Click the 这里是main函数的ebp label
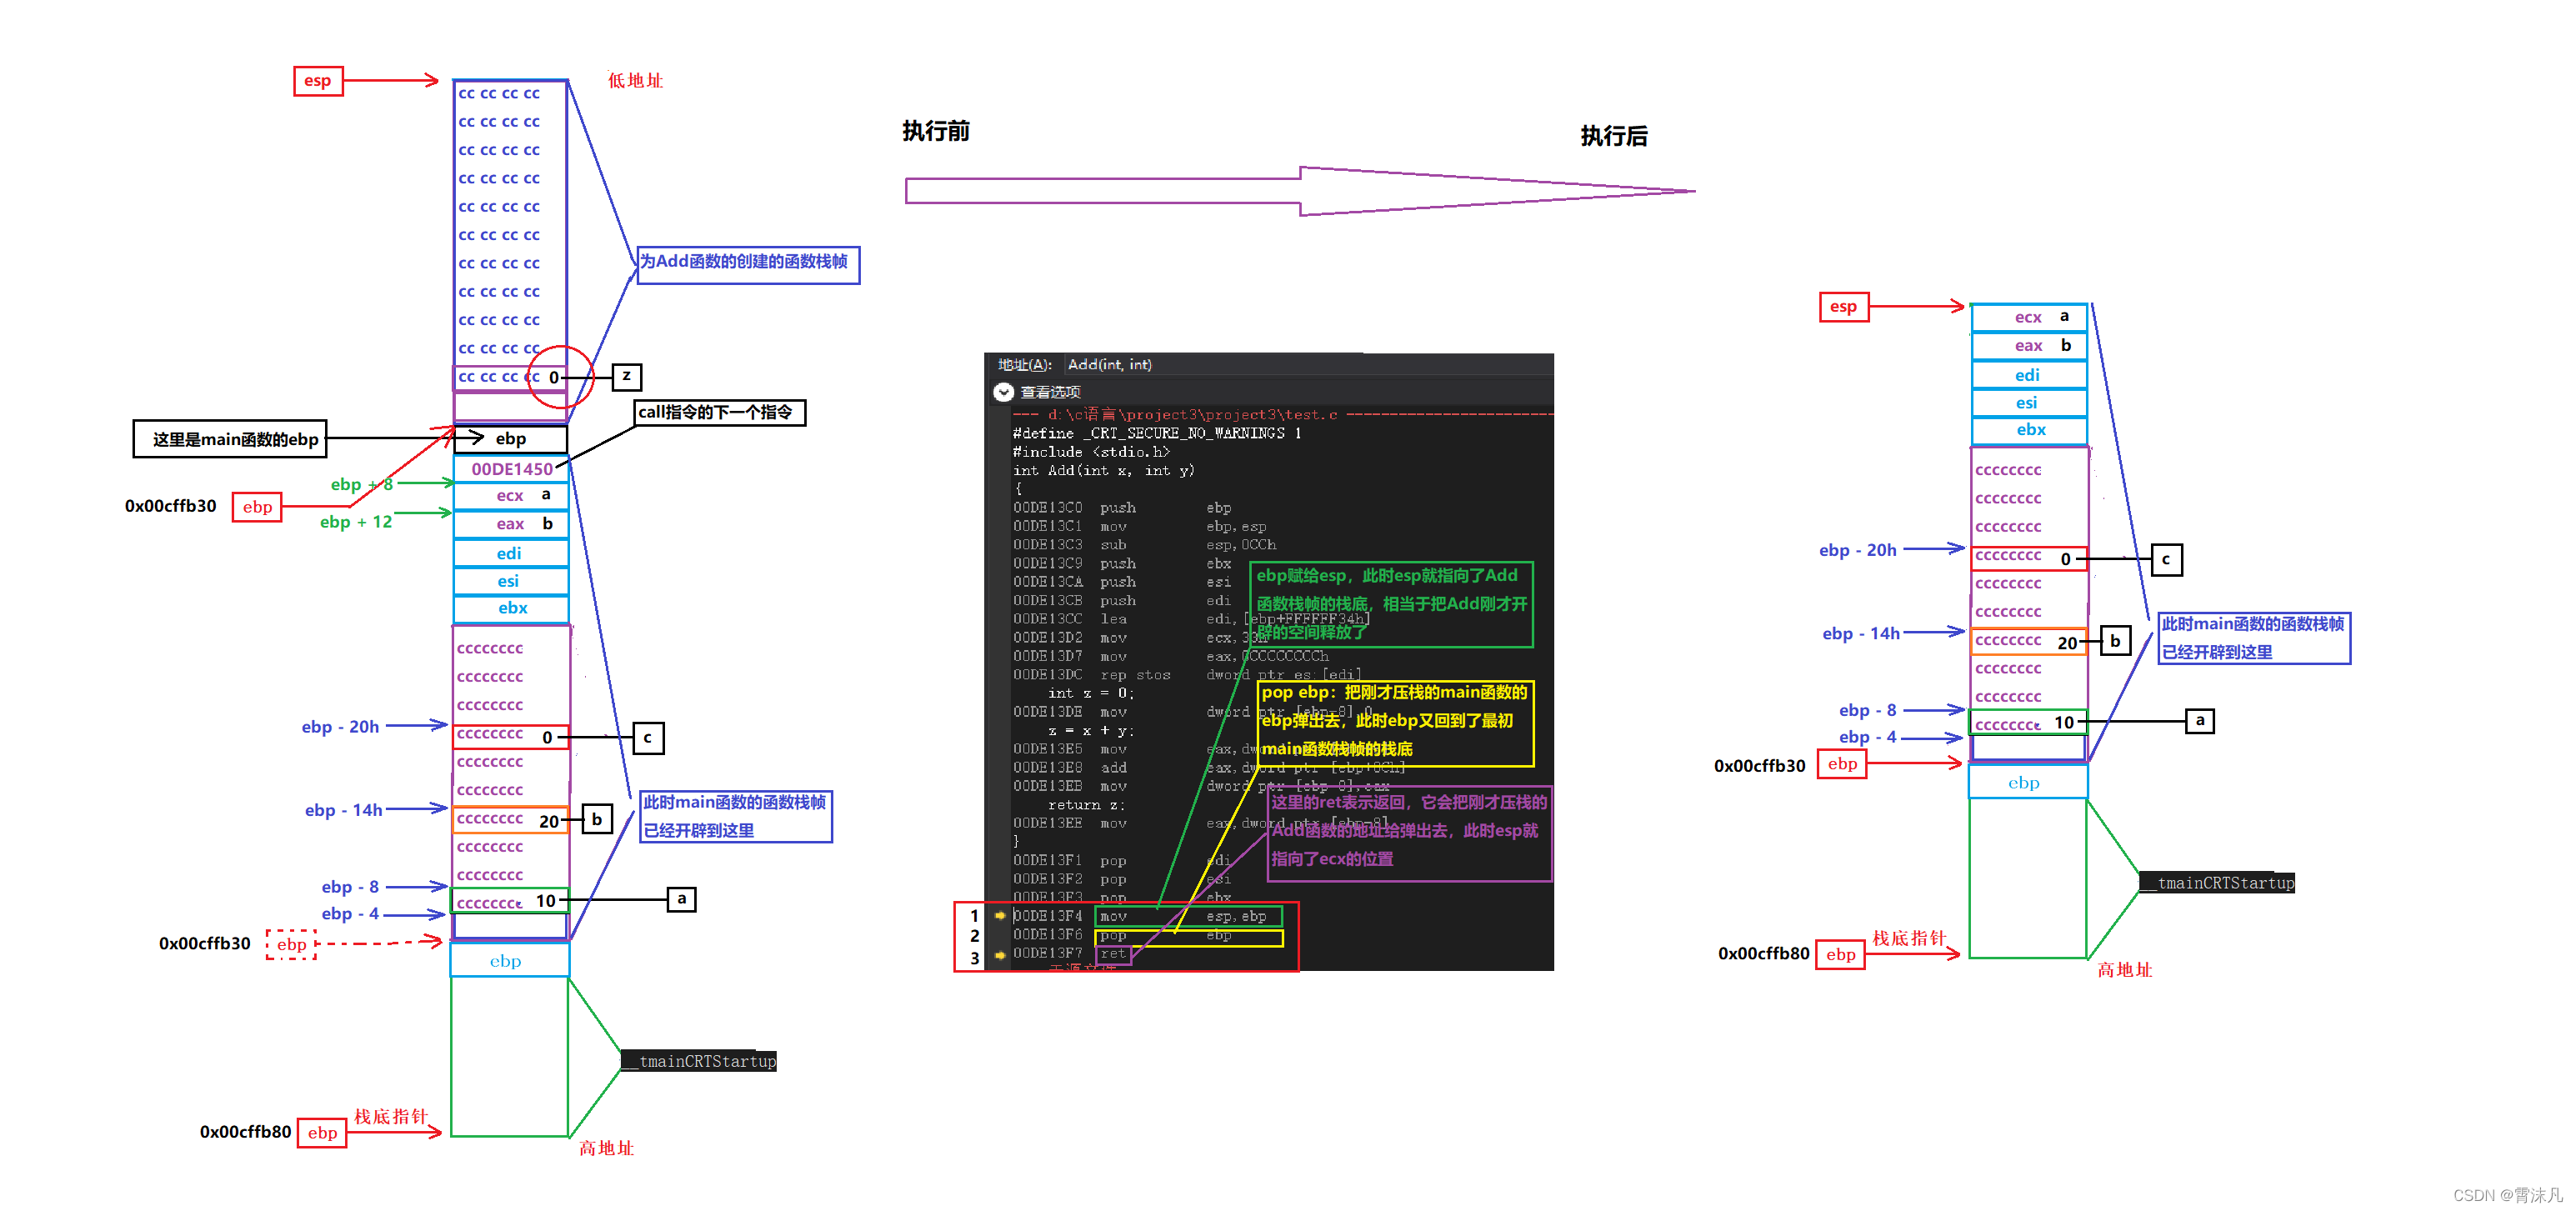Viewport: 2576px width, 1211px height. (230, 439)
